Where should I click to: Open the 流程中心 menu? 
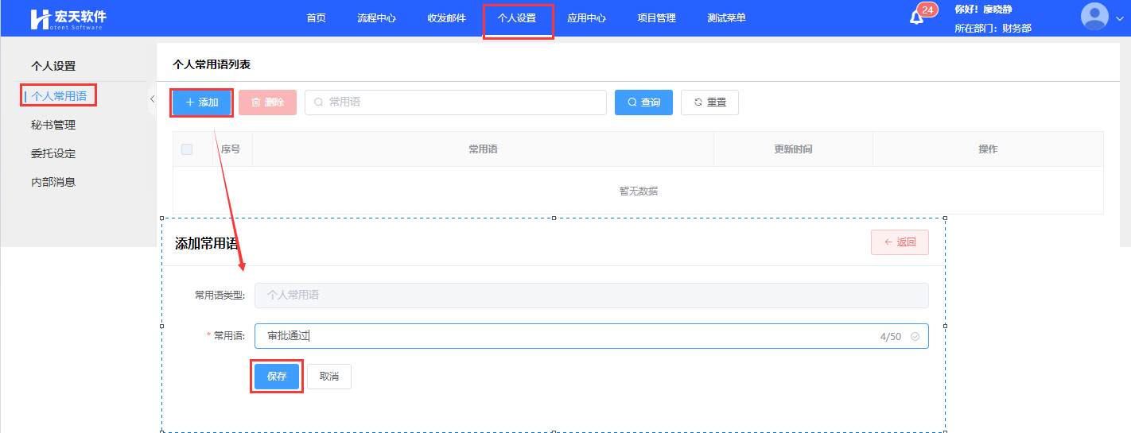click(376, 18)
